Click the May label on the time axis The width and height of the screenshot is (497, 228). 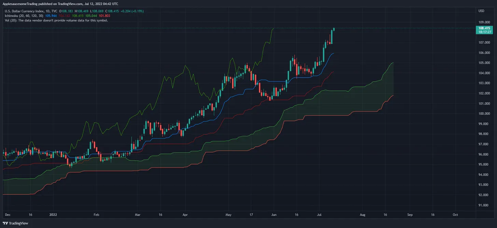coord(229,215)
